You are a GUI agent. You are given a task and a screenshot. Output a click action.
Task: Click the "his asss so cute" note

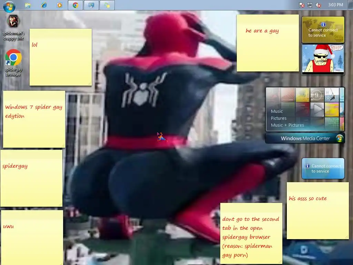click(x=317, y=211)
